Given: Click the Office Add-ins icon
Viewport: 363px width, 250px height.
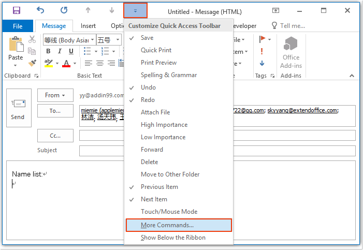Looking at the screenshot, I should (291, 52).
